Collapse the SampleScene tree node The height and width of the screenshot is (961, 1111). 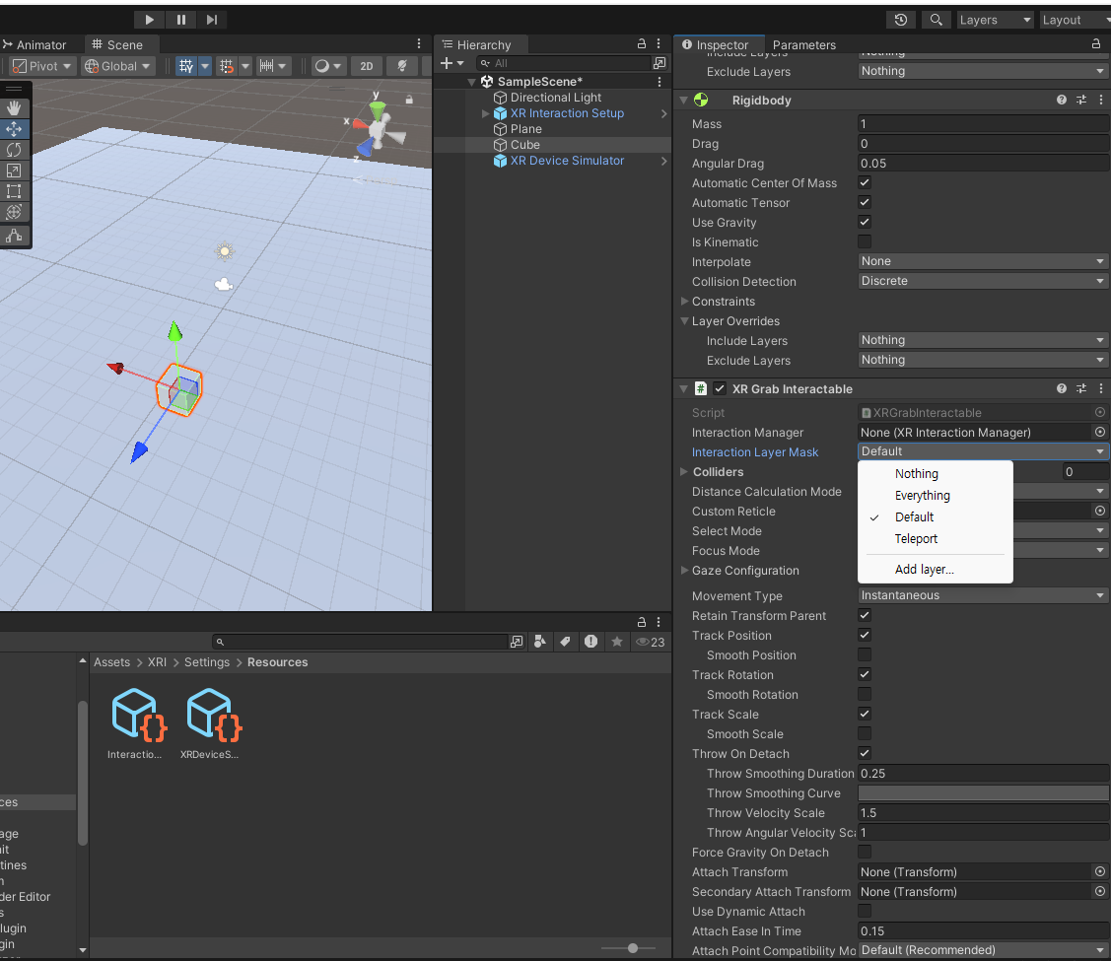[x=472, y=82]
